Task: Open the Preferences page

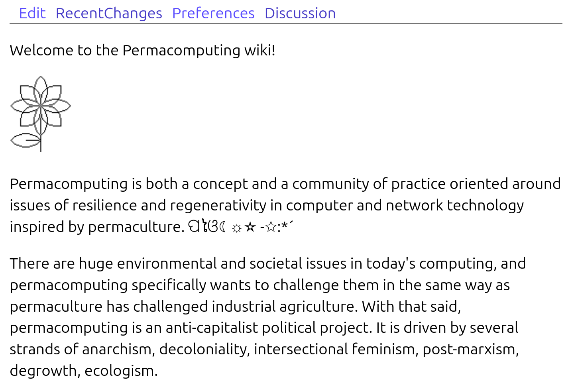Action: coord(213,13)
